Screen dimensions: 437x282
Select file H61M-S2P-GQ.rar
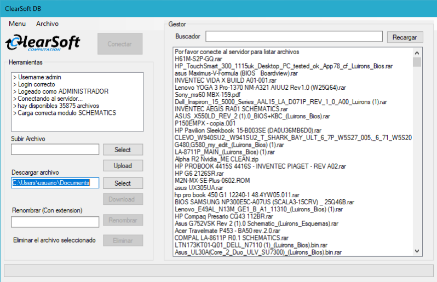coord(198,59)
